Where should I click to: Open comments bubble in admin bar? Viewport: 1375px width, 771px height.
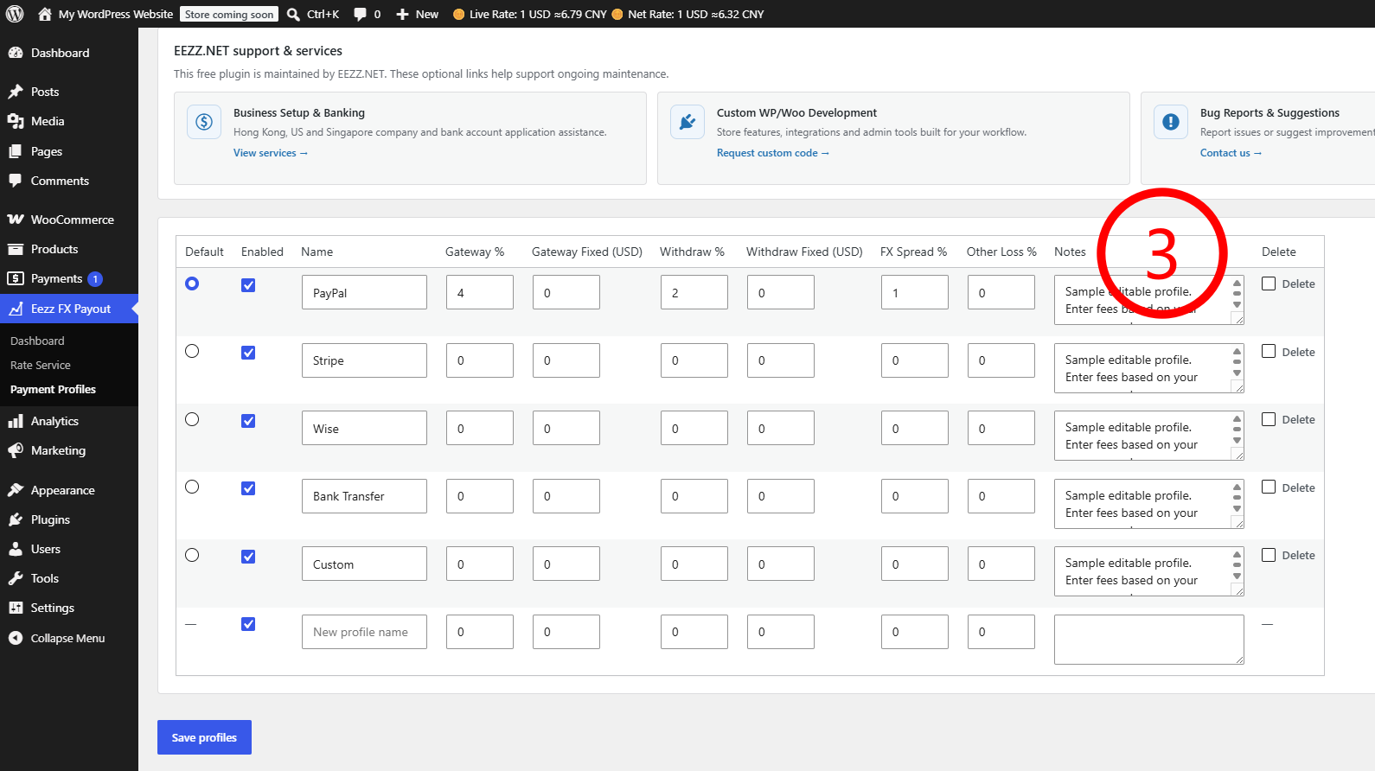click(367, 14)
